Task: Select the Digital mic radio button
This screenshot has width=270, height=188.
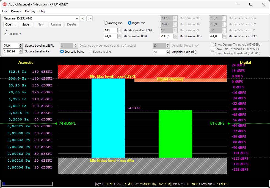Action: point(130,23)
